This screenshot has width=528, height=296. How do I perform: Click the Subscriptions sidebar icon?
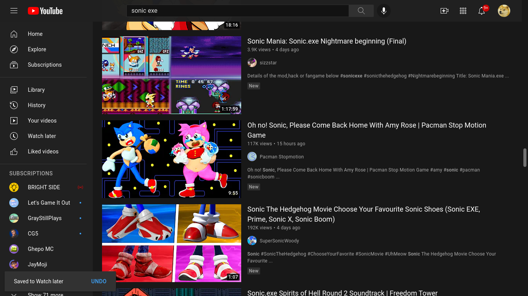point(14,65)
